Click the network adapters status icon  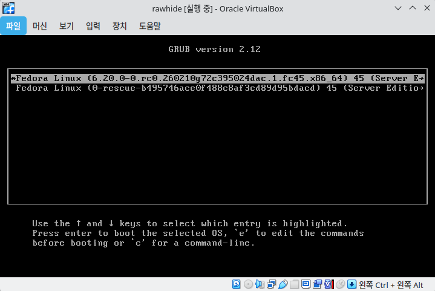point(272,284)
